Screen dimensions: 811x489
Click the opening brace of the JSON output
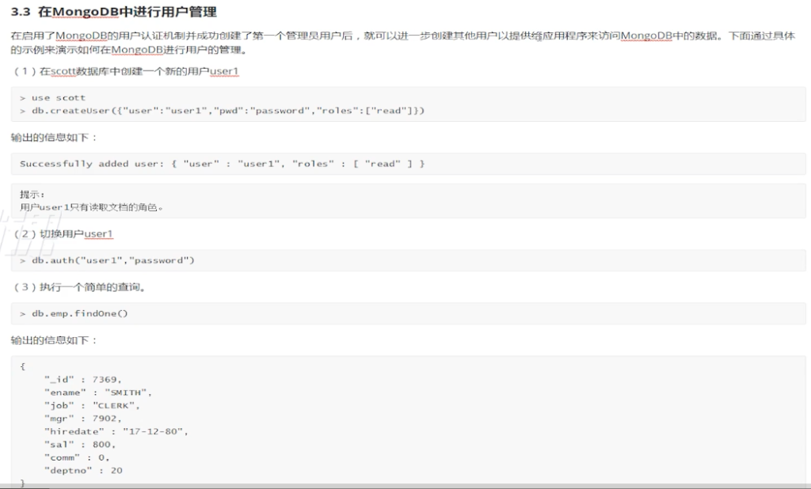point(23,366)
